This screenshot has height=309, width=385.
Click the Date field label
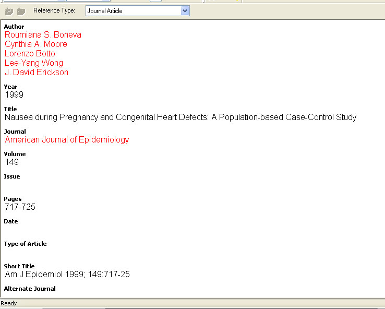(x=11, y=221)
